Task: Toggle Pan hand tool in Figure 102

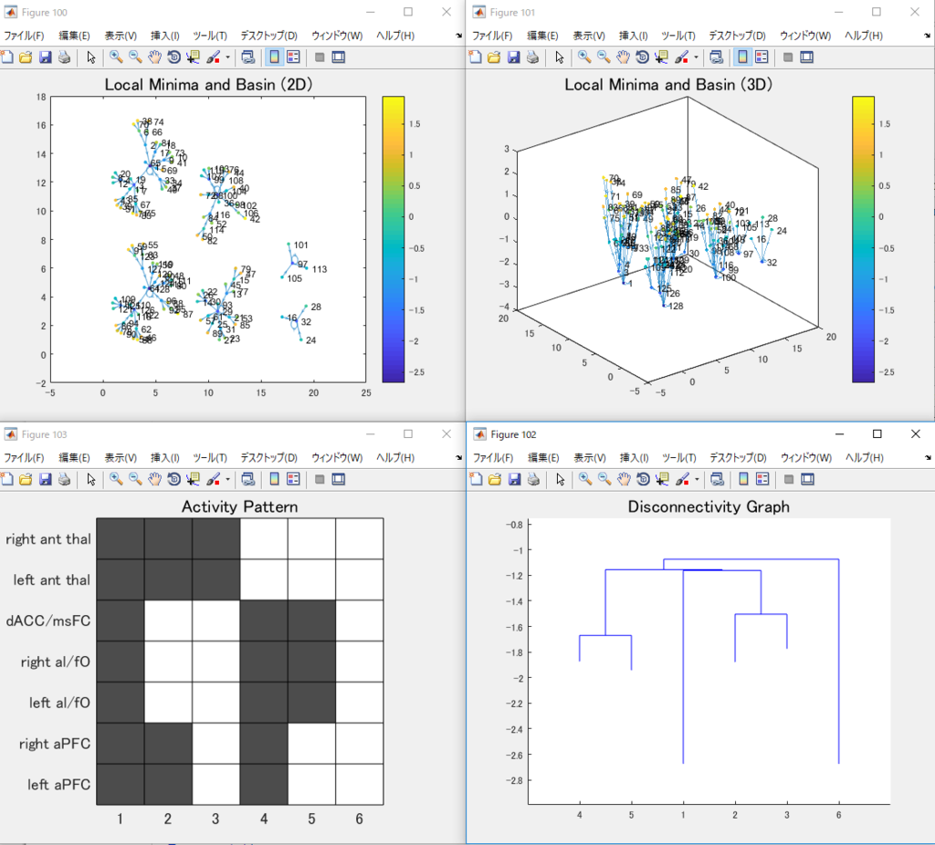Action: tap(624, 479)
